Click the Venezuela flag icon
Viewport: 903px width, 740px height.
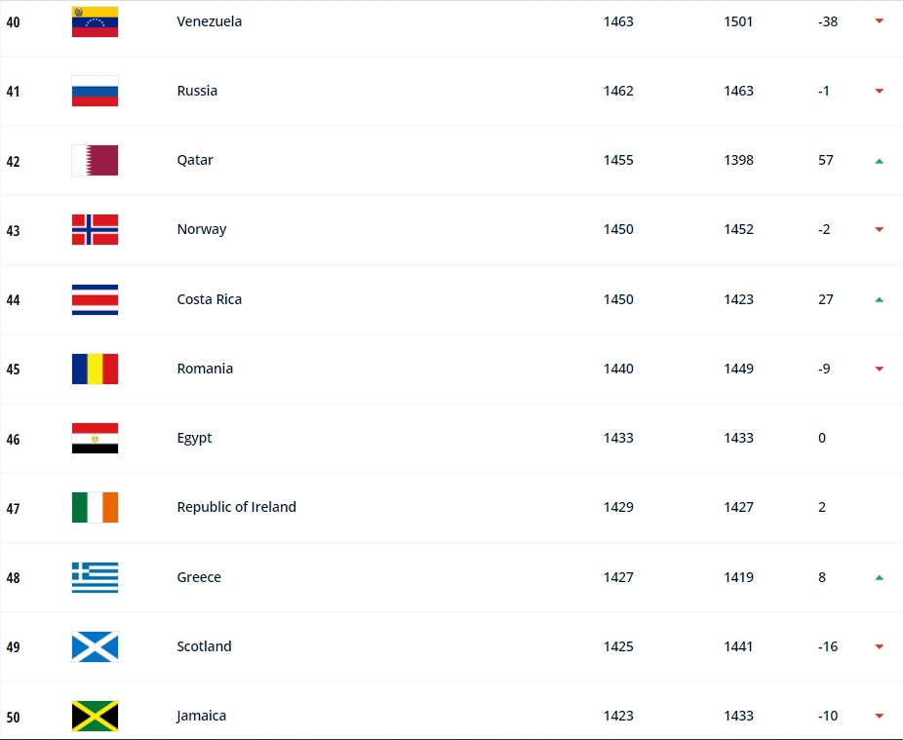95,21
